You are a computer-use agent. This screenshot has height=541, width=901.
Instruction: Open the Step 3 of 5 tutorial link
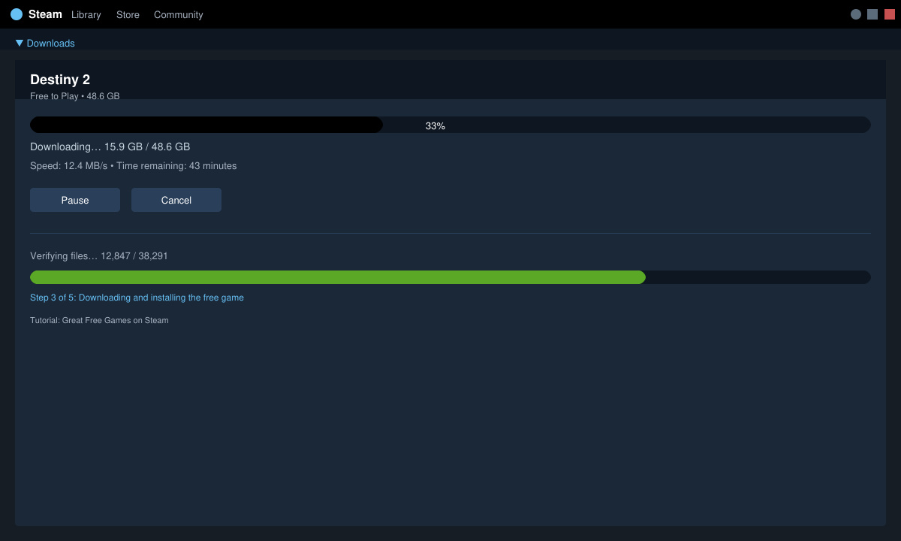point(137,298)
